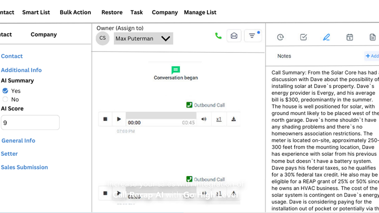This screenshot has width=379, height=213.
Task: Select No for AI Summary
Action: [5, 99]
